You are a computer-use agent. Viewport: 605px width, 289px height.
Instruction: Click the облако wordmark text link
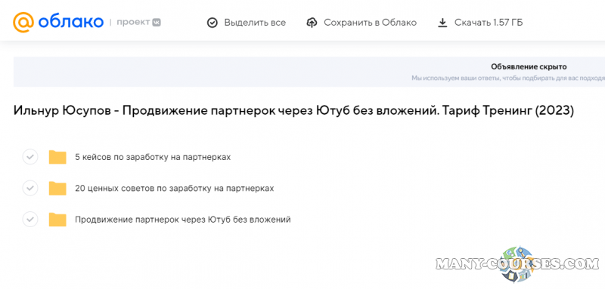70,23
